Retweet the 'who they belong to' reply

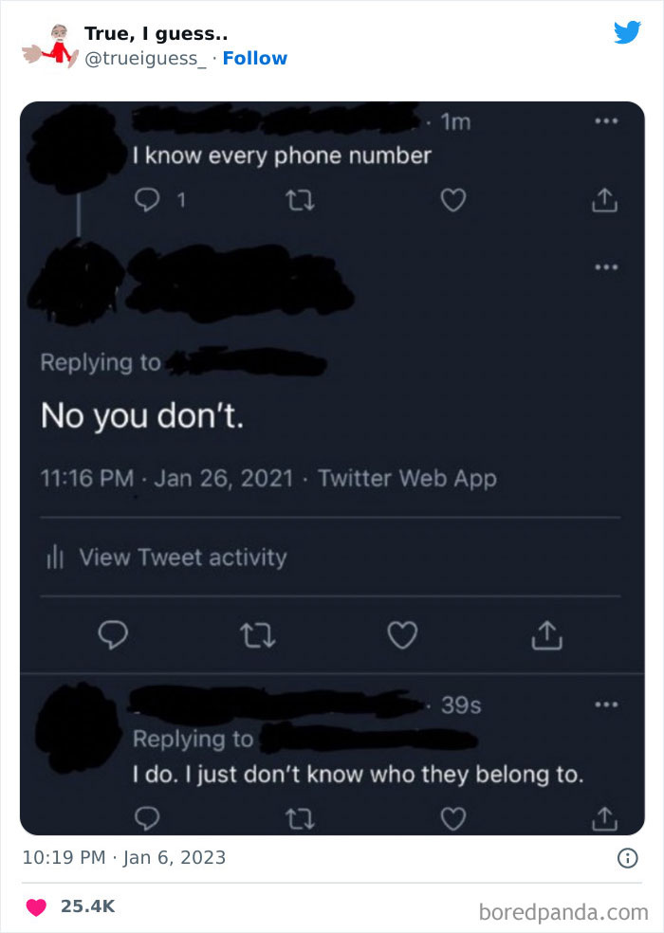coord(300,819)
